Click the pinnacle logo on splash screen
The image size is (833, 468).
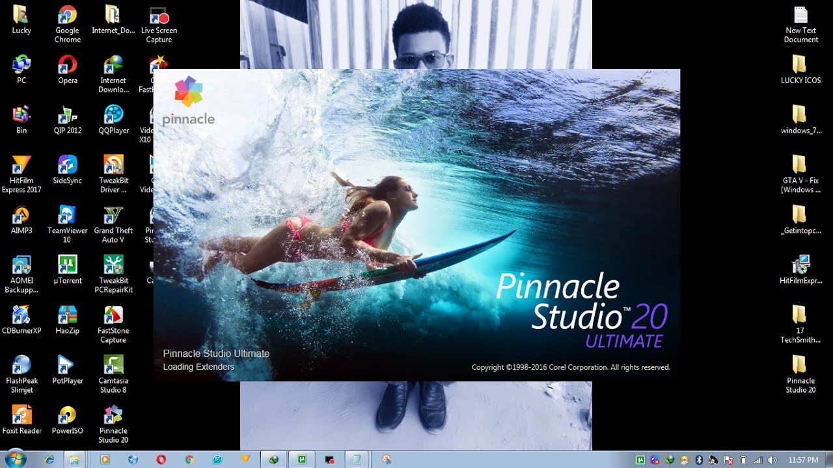(x=188, y=101)
